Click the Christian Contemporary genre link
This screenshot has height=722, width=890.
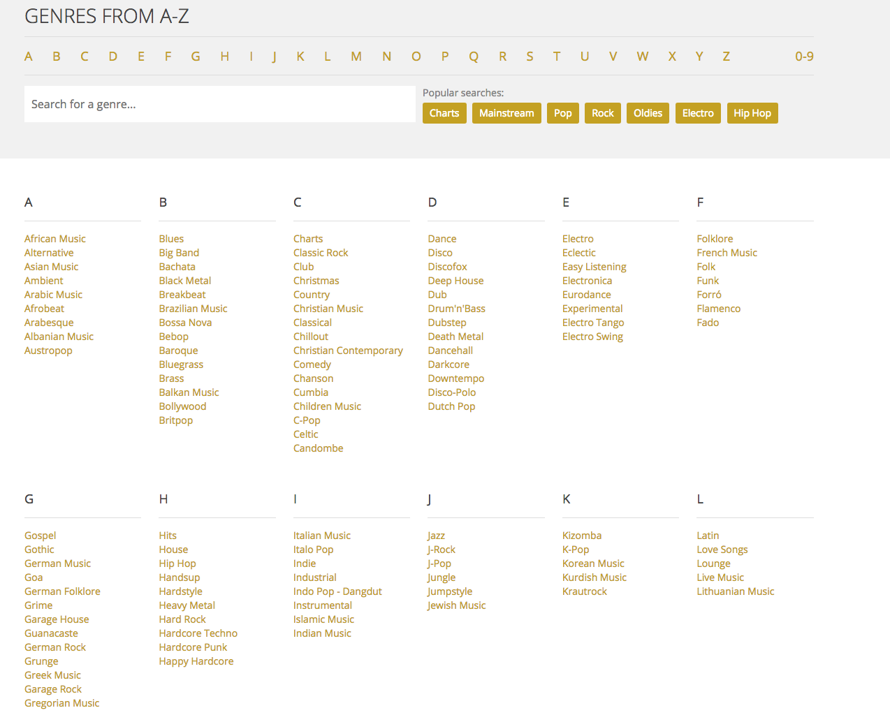point(348,351)
